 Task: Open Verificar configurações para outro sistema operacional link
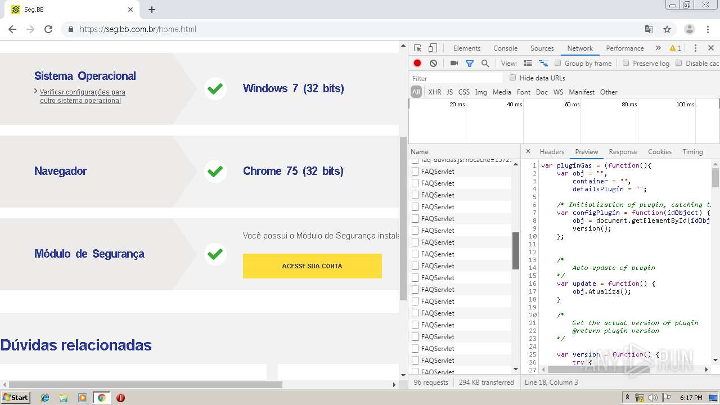[x=82, y=96]
